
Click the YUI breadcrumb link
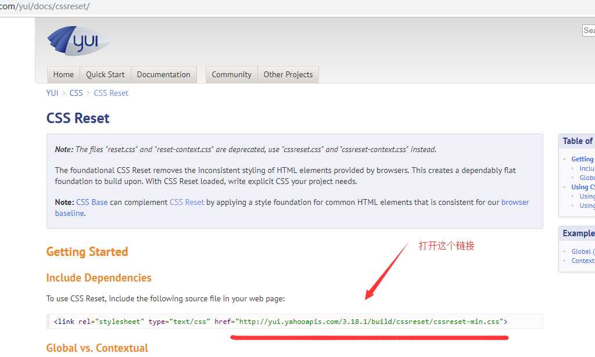click(x=52, y=93)
